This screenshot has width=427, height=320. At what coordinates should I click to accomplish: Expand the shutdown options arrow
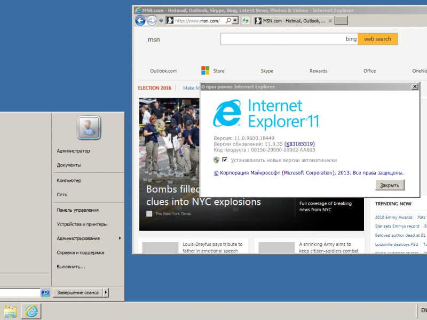point(106,292)
